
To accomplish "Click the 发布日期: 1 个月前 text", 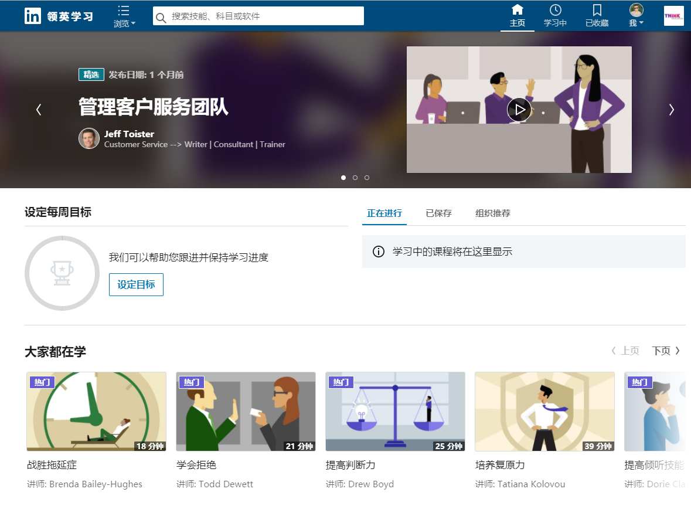I will click(146, 75).
